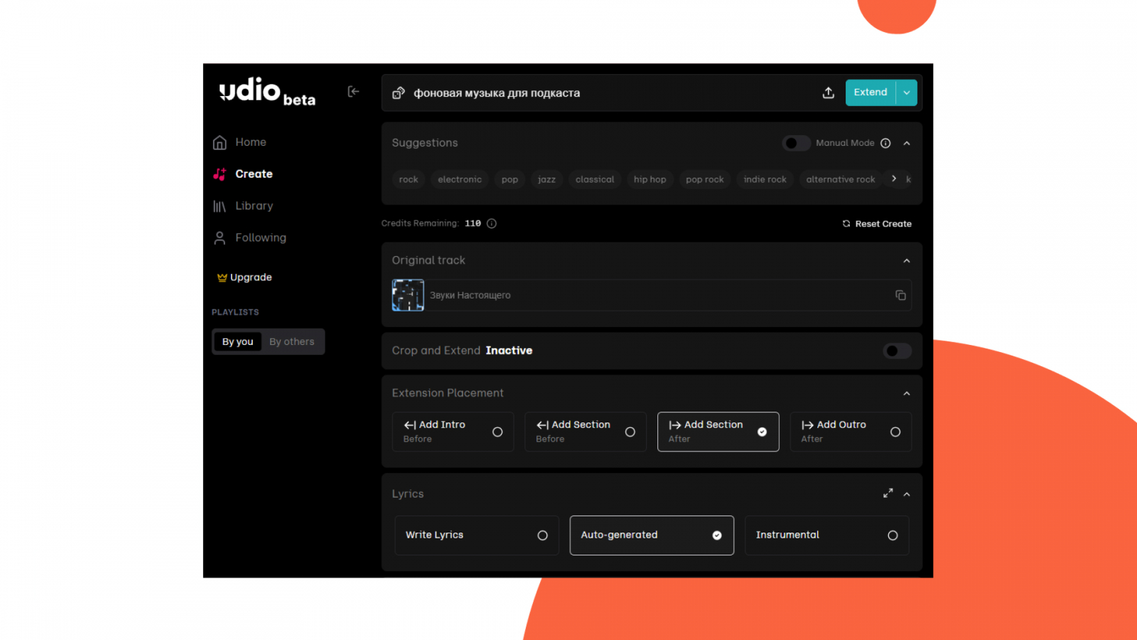
Task: Collapse the sidebar with the arrow icon
Action: (353, 92)
